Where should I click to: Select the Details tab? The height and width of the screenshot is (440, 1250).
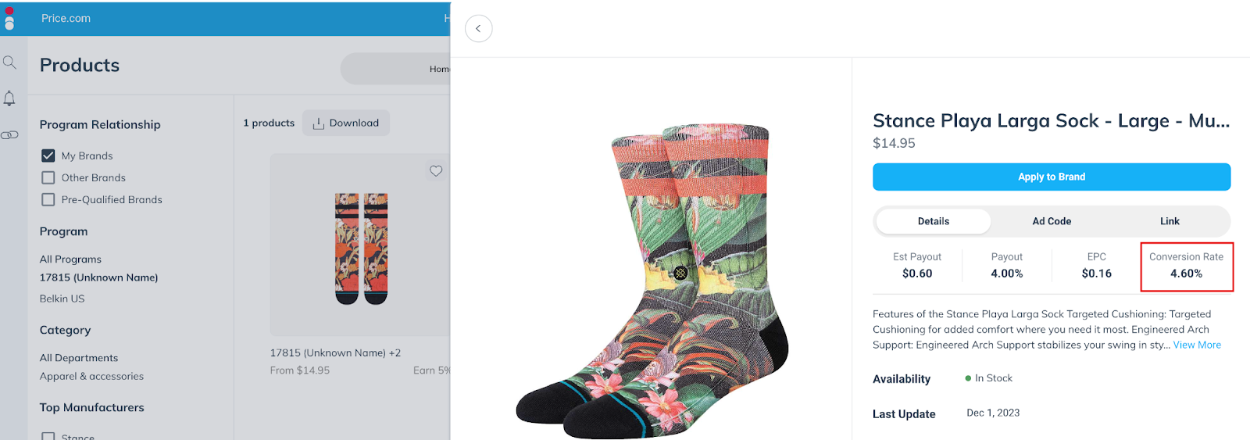tap(934, 221)
